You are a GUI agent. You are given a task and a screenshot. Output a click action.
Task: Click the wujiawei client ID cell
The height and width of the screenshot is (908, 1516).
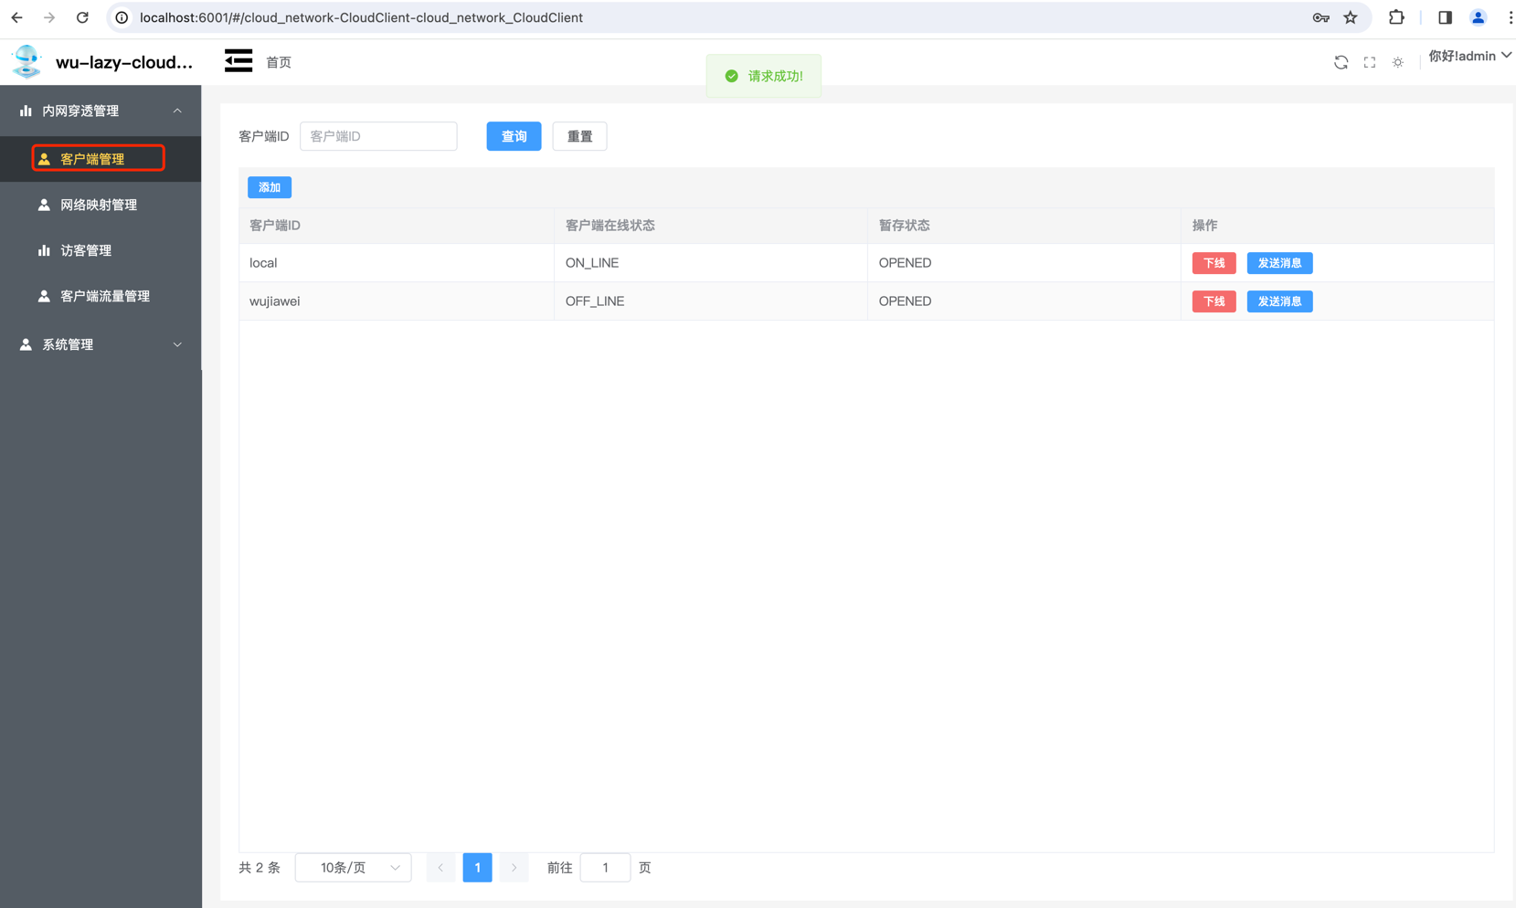pos(397,301)
